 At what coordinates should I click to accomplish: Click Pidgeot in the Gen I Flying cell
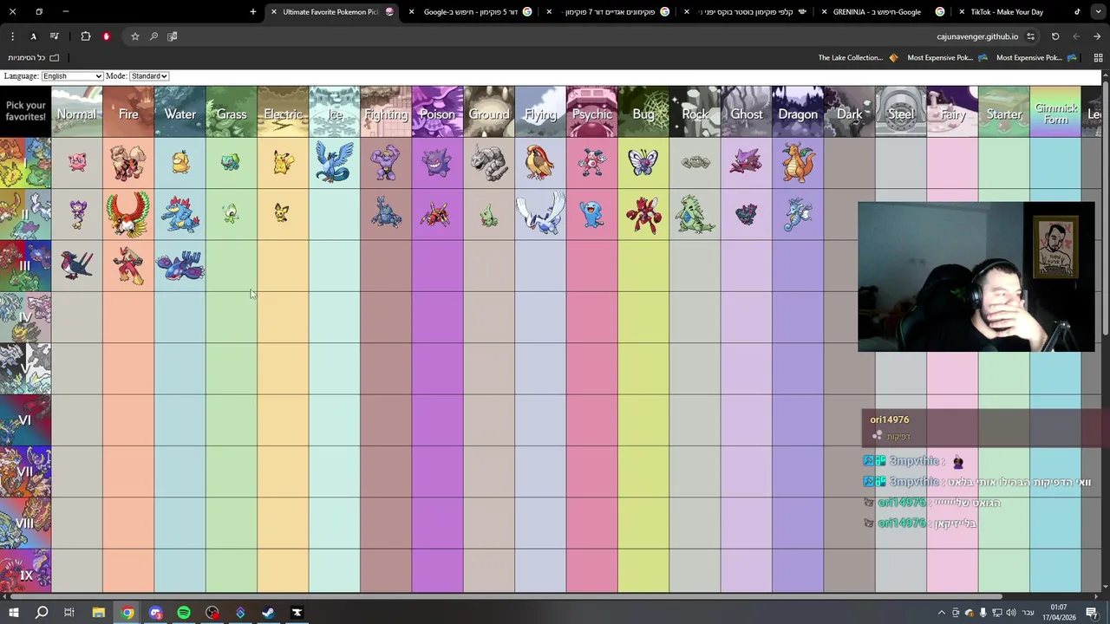[540, 162]
